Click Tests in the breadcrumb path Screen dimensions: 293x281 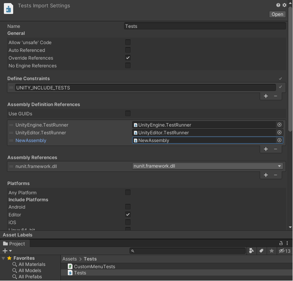(x=90, y=259)
